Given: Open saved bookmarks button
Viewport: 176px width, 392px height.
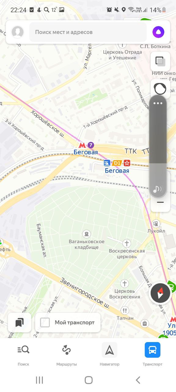Looking at the screenshot, I should (x=20, y=322).
